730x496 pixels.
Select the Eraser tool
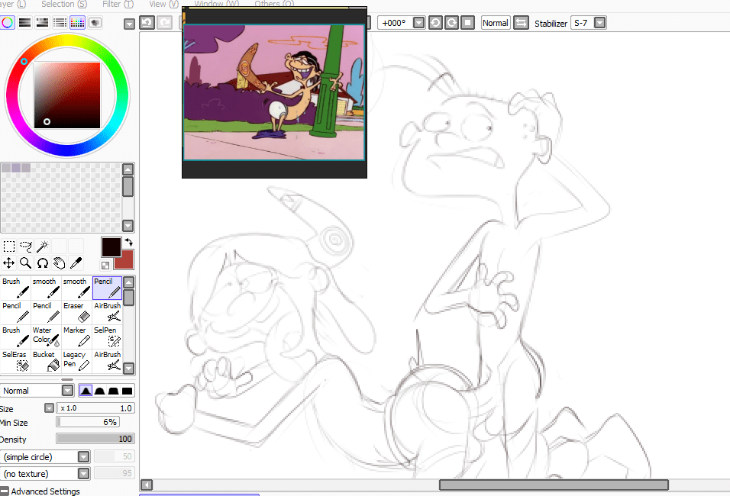(77, 311)
